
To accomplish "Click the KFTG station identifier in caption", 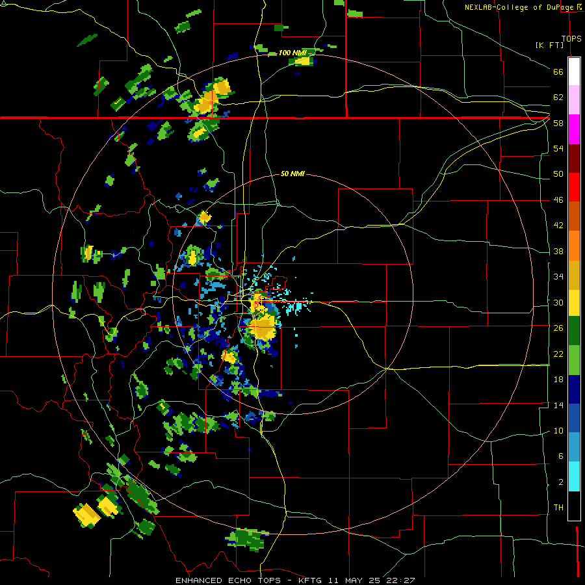I will click(x=311, y=580).
